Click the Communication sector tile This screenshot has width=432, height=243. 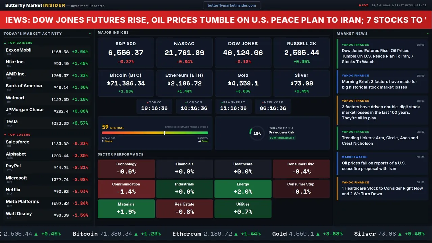[126, 189]
